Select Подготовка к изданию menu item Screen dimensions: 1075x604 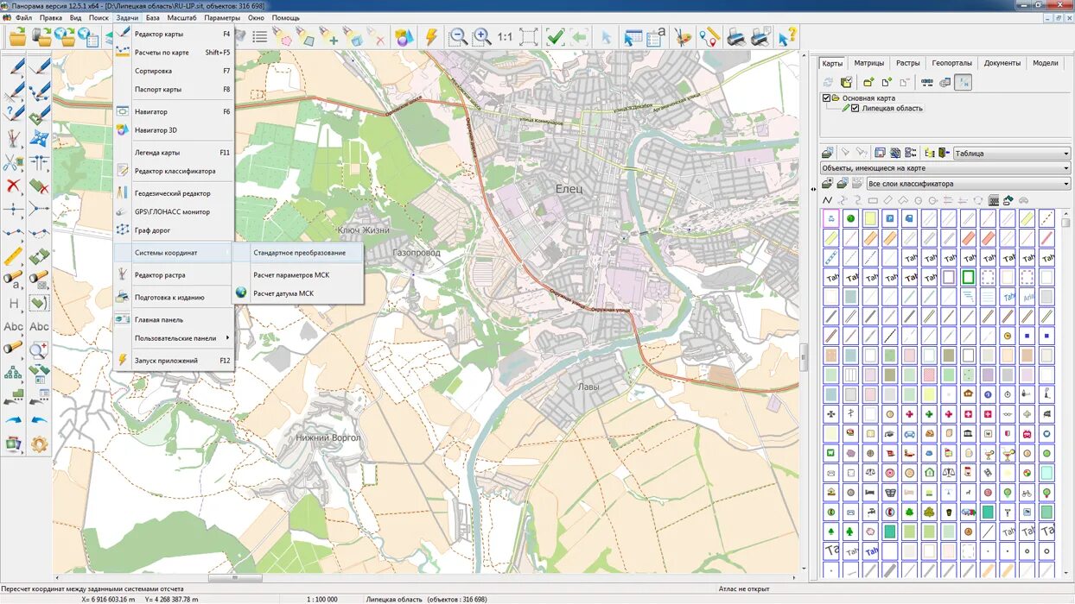point(174,298)
